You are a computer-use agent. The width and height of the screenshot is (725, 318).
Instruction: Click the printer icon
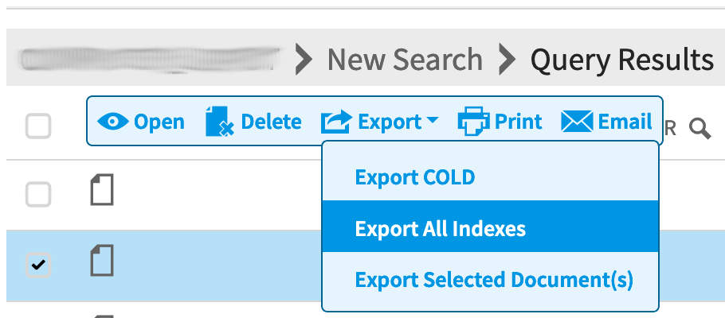473,122
